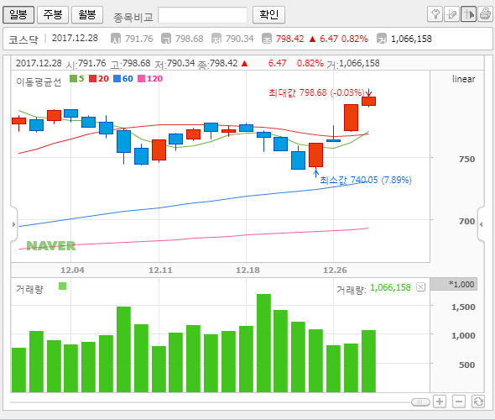This screenshot has height=420, width=495.
Task: Expand the left side panel arrow
Action: click(x=13, y=224)
